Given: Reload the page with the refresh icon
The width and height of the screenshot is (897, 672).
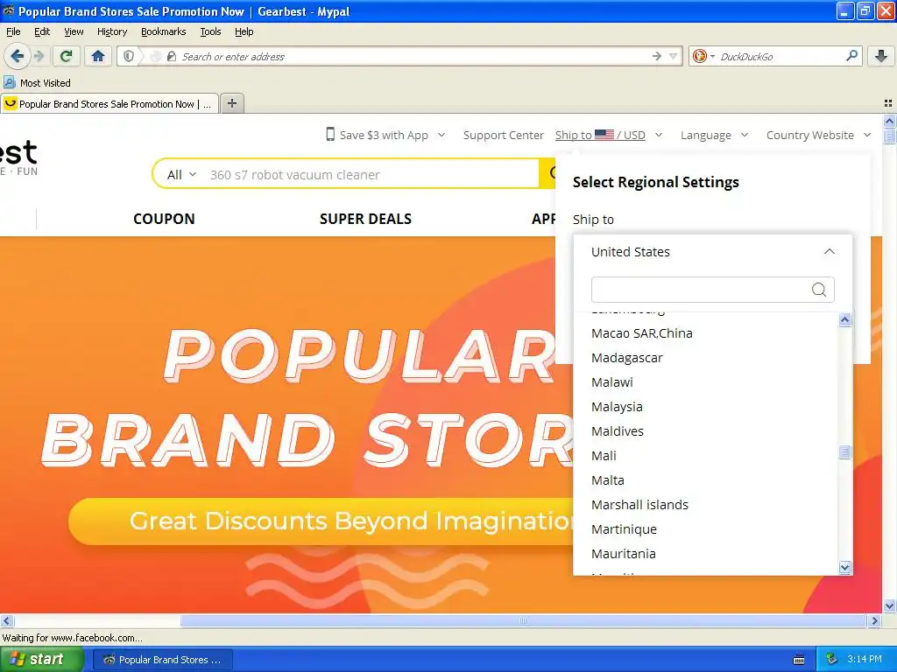Looking at the screenshot, I should 67,56.
